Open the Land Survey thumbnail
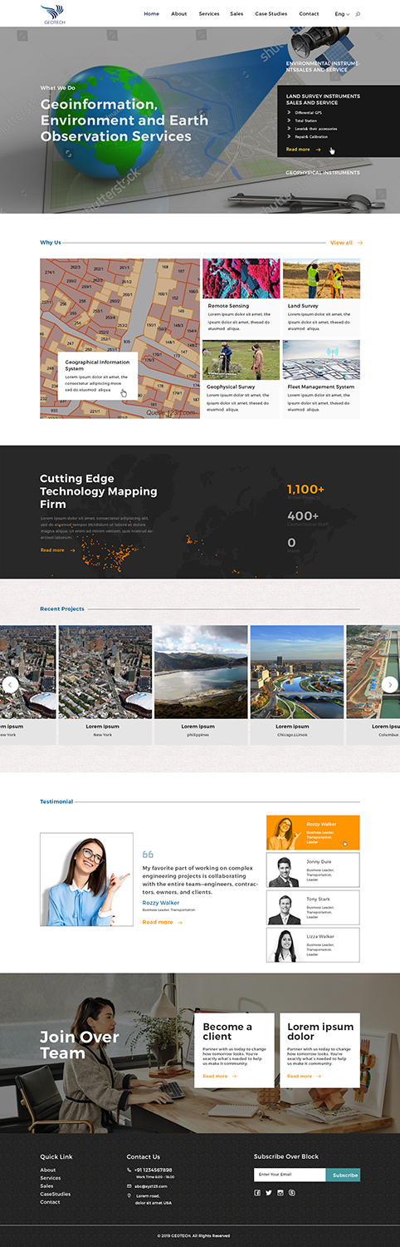Image resolution: width=400 pixels, height=1247 pixels. 321,278
